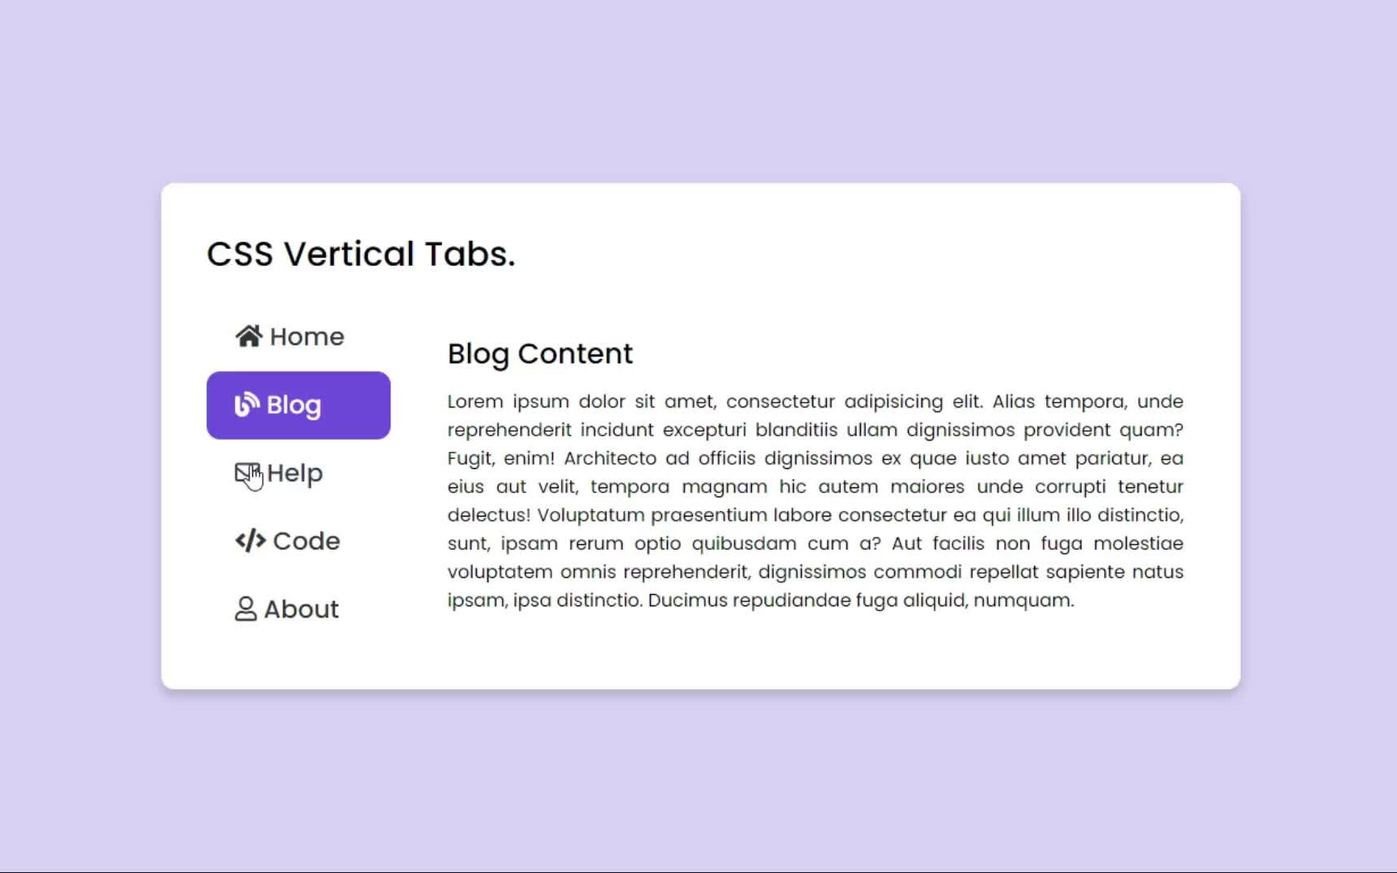Switch to the Home tab label
The height and width of the screenshot is (873, 1397).
(307, 336)
